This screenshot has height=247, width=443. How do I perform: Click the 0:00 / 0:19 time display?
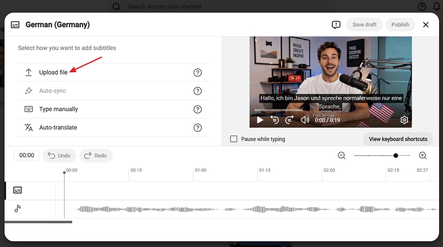tap(327, 120)
